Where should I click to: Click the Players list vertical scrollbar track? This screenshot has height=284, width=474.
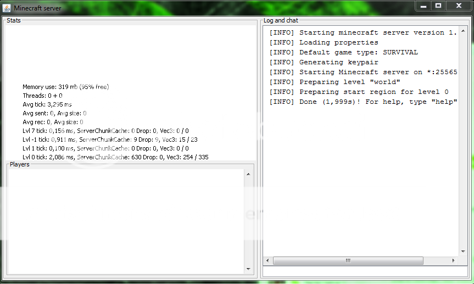[x=248, y=220]
